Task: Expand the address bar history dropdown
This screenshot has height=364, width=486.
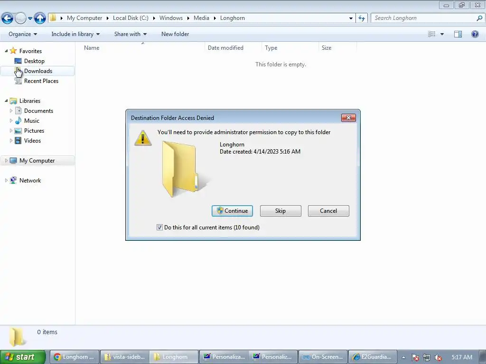Action: click(x=351, y=18)
